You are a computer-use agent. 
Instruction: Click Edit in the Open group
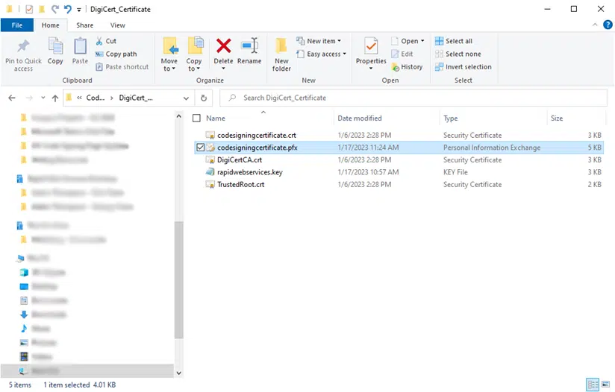[x=402, y=54]
